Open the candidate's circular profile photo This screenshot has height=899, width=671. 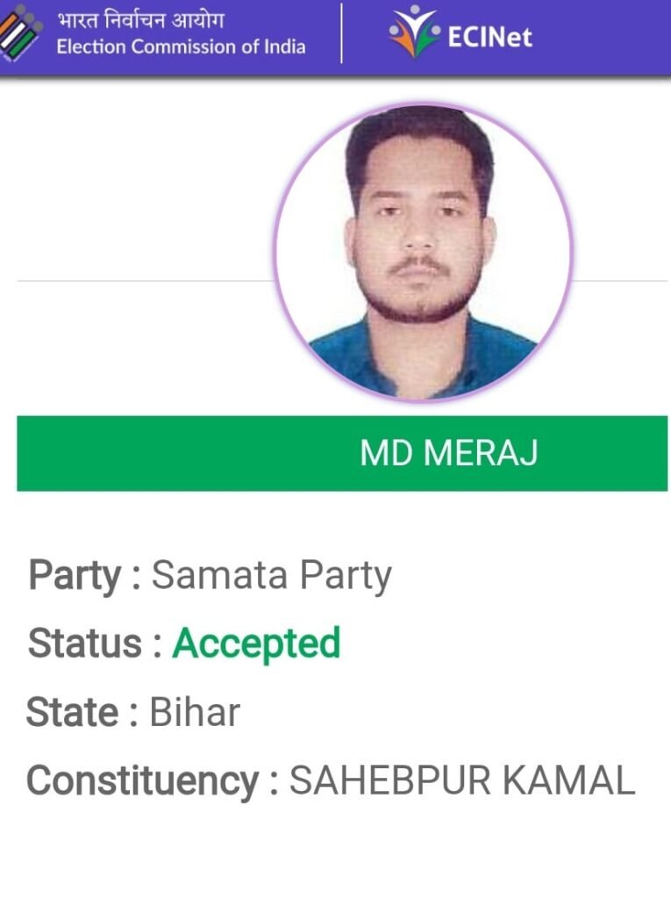(x=423, y=252)
